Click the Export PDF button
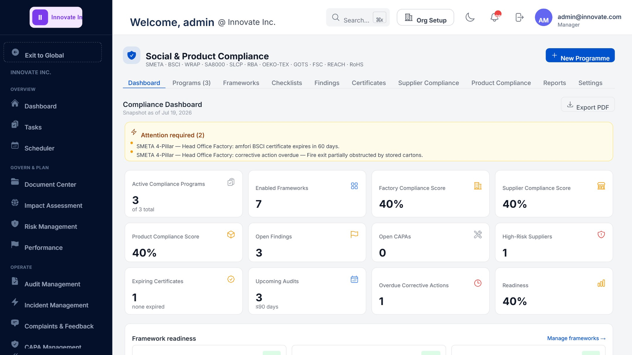 tap(588, 105)
